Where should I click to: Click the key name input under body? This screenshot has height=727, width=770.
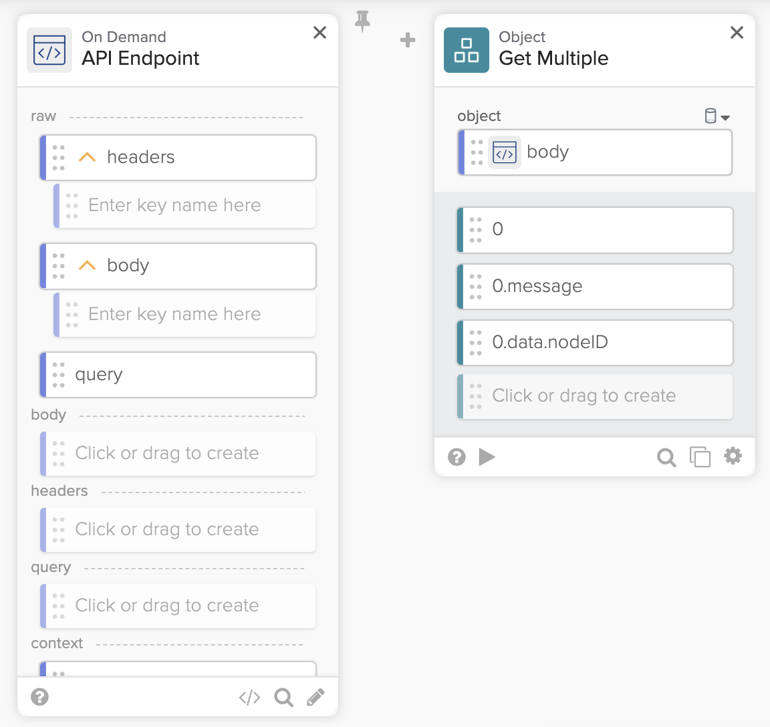pos(187,314)
